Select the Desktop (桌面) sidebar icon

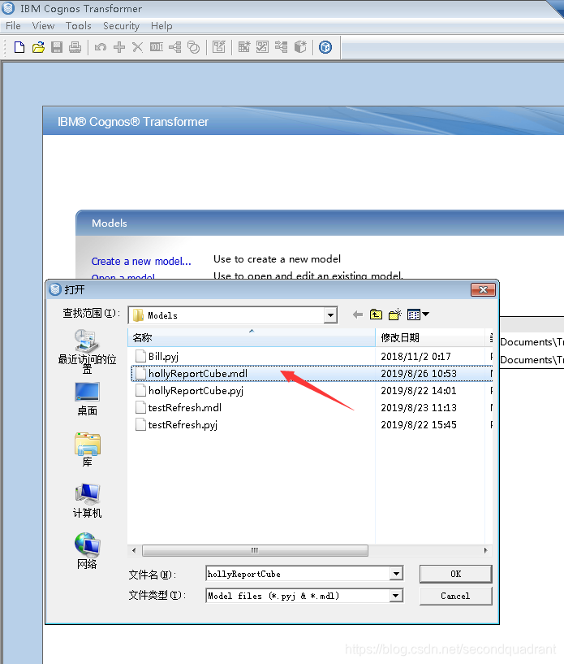(87, 399)
